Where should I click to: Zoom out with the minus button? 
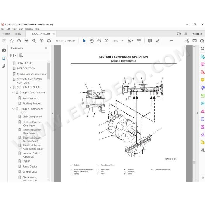point(99,41)
